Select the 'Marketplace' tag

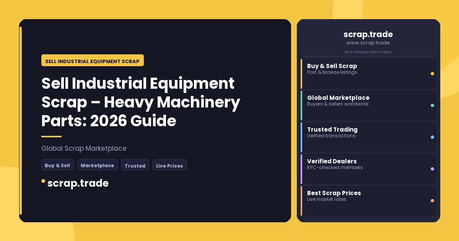tap(98, 165)
